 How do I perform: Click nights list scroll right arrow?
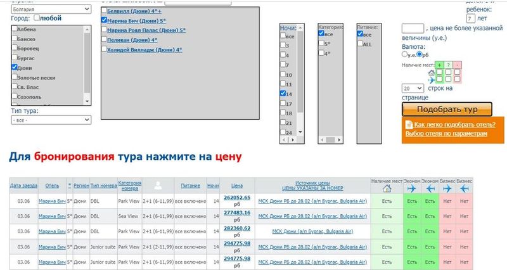point(293,140)
